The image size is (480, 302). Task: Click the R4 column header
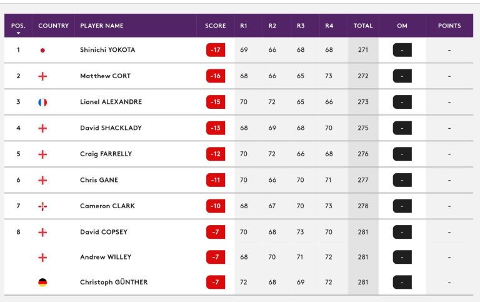329,26
